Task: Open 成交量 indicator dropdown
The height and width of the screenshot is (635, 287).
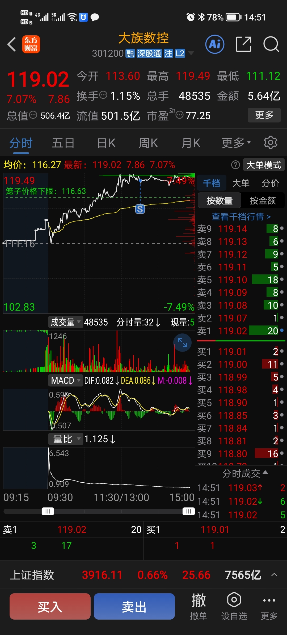Action: 66,322
